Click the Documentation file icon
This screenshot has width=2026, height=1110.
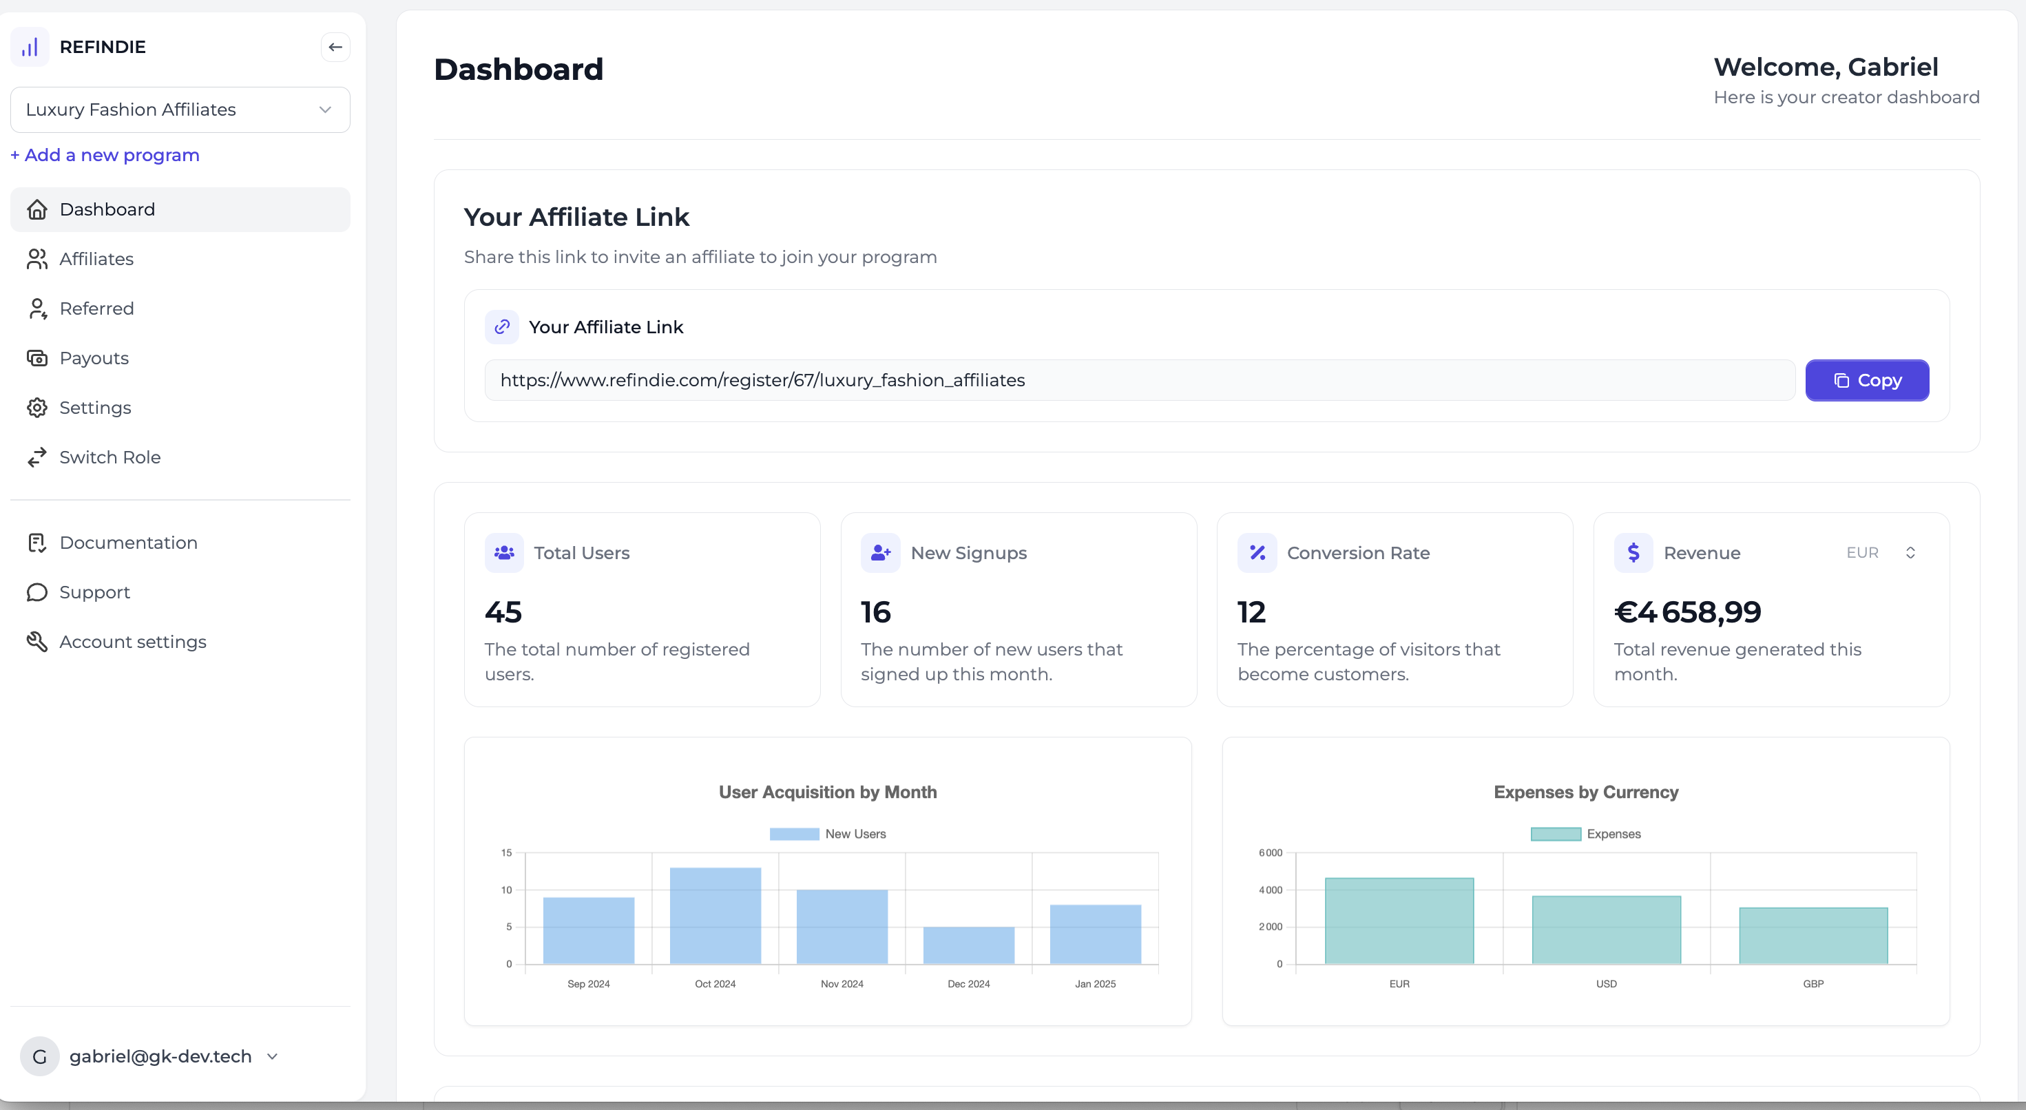pyautogui.click(x=37, y=543)
